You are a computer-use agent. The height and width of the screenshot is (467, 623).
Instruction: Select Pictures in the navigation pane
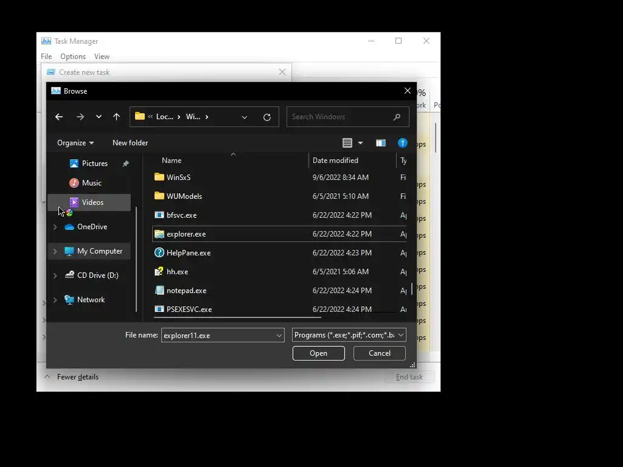[94, 163]
